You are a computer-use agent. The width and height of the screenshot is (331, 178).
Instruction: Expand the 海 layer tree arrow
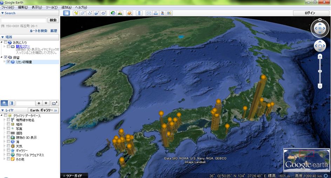(5, 142)
